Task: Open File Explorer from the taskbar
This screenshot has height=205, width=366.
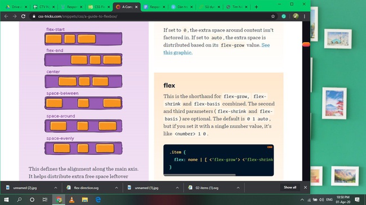Action: tap(85, 199)
